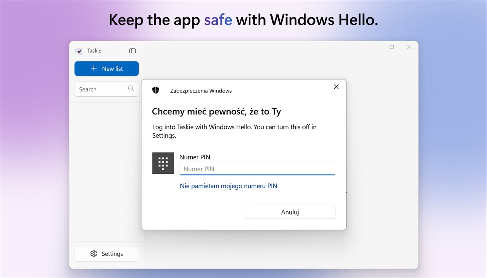Click the Zabezpieczenia Windows dialog header
The width and height of the screenshot is (487, 278).
click(201, 90)
